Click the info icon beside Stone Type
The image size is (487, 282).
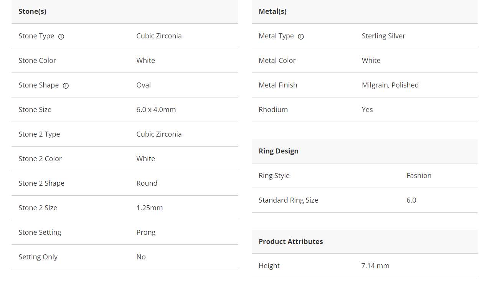[x=61, y=37]
